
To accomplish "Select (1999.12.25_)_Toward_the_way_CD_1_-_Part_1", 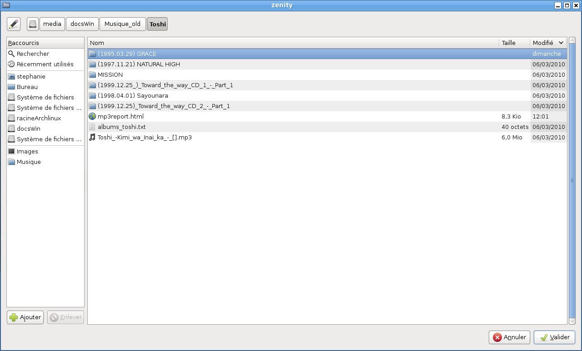I will click(x=166, y=85).
